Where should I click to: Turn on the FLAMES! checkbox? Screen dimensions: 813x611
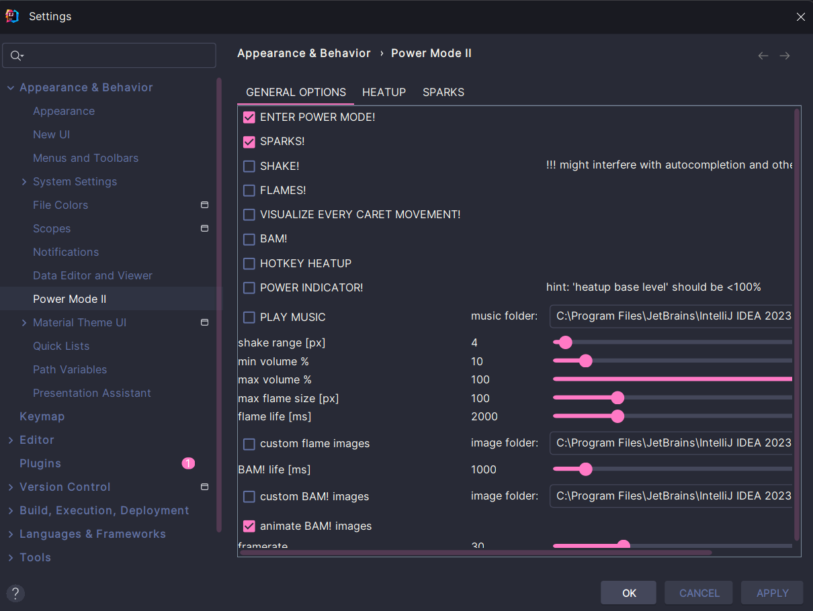[x=249, y=191]
